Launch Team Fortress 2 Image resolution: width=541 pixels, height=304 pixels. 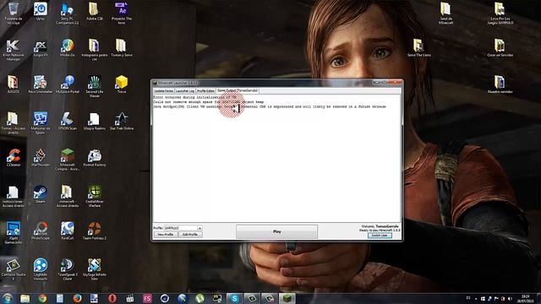(94, 231)
